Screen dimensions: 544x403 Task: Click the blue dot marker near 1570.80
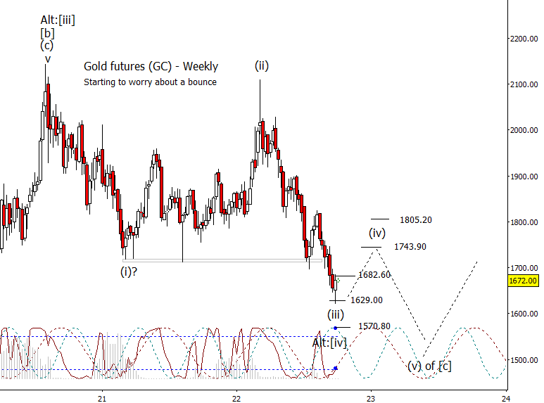[x=335, y=328]
